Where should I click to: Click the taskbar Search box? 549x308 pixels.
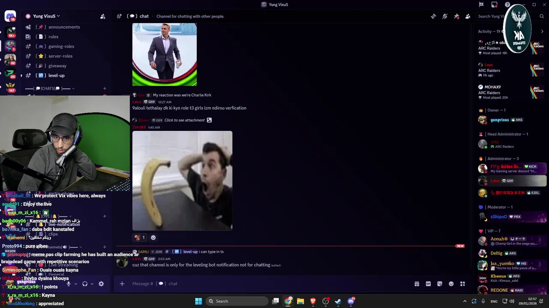pos(237,301)
